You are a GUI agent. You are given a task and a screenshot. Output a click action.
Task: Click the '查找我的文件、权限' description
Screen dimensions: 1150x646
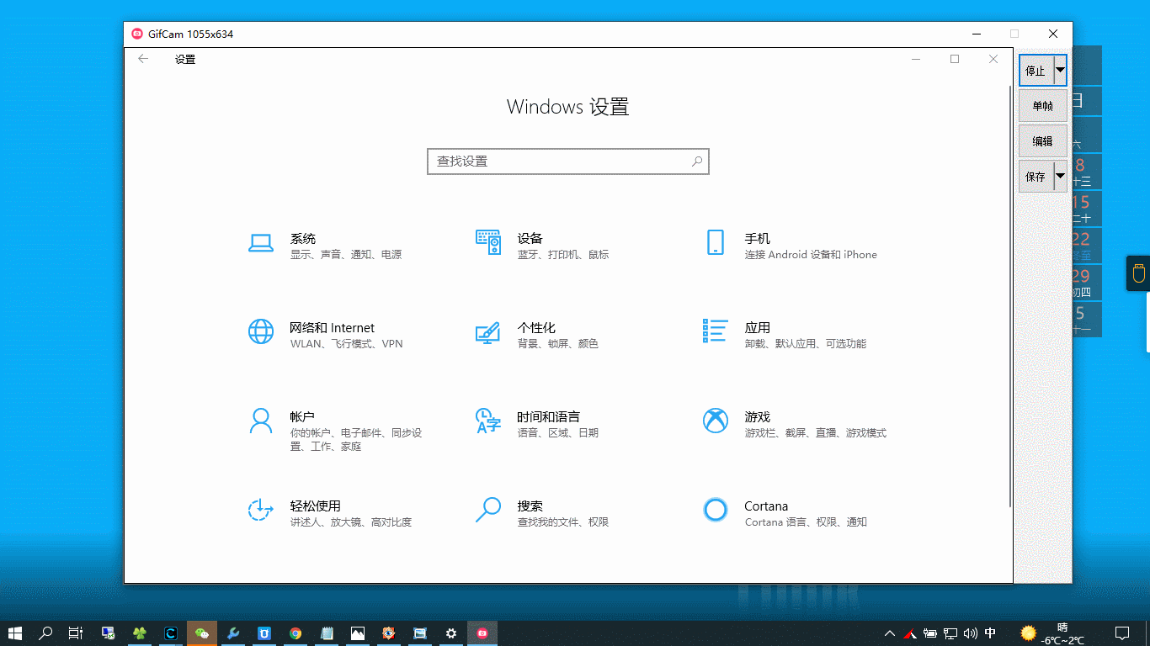(563, 522)
